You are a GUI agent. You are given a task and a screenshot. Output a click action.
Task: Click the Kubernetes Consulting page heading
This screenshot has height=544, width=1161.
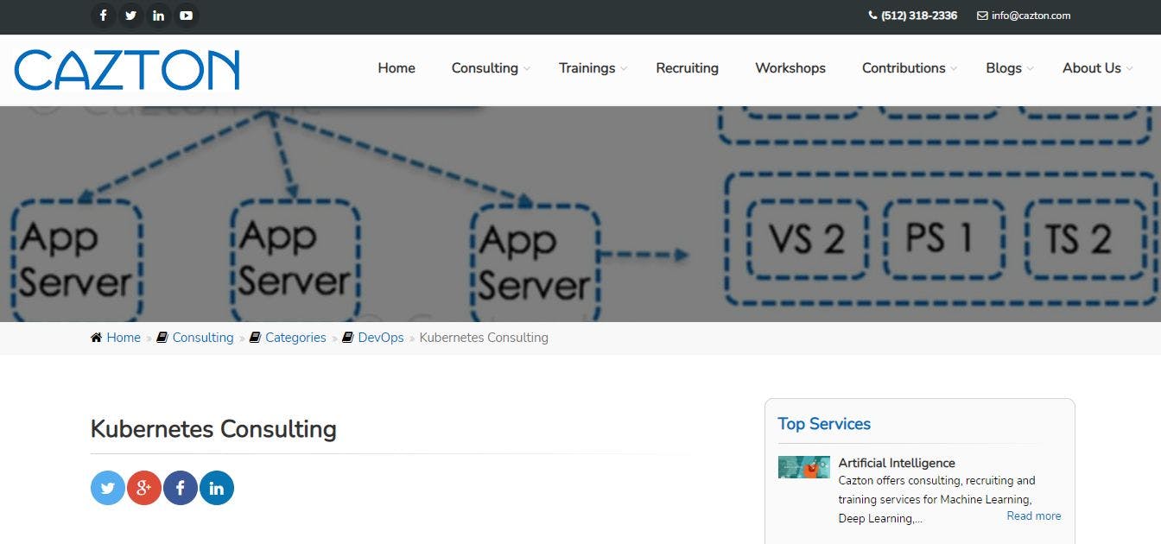213,429
